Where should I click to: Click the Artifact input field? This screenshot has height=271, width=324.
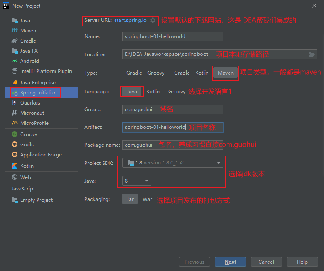(173, 127)
